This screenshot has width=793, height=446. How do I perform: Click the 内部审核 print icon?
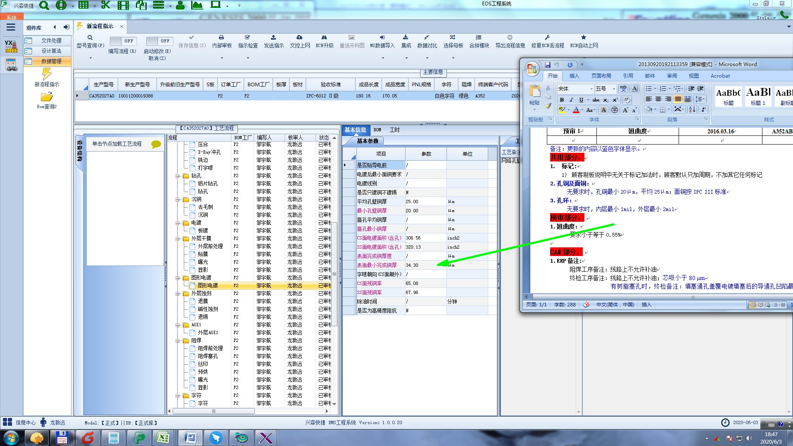(x=221, y=38)
